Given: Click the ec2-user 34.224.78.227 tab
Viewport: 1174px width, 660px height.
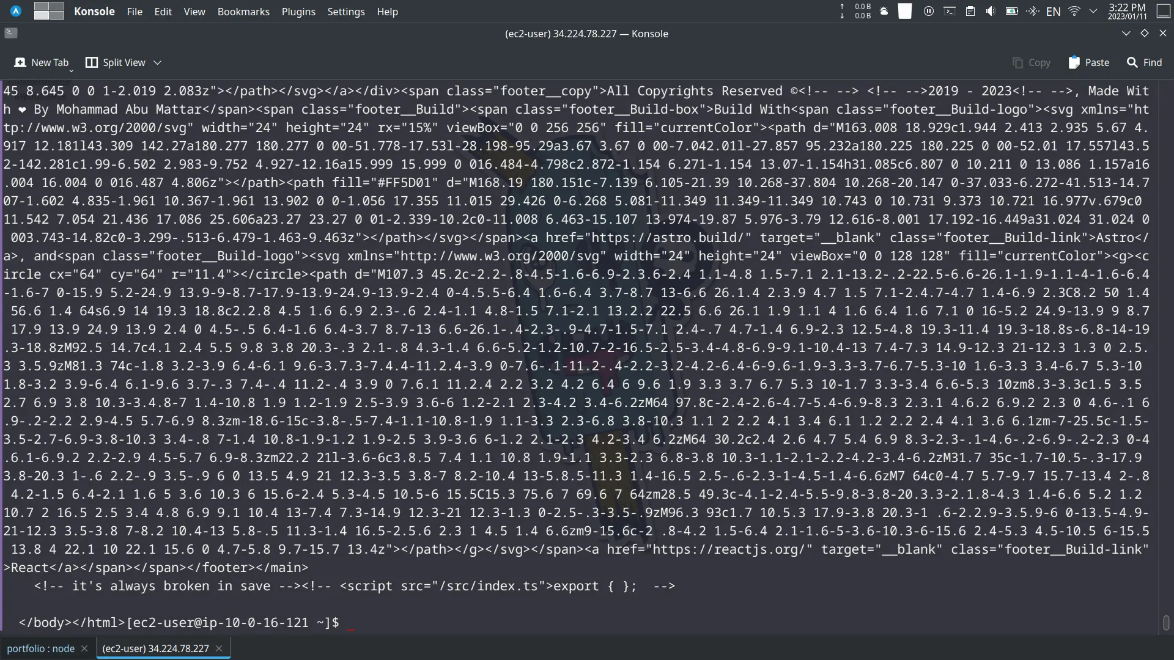Looking at the screenshot, I should [155, 648].
